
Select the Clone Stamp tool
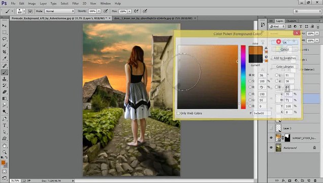point(5,79)
